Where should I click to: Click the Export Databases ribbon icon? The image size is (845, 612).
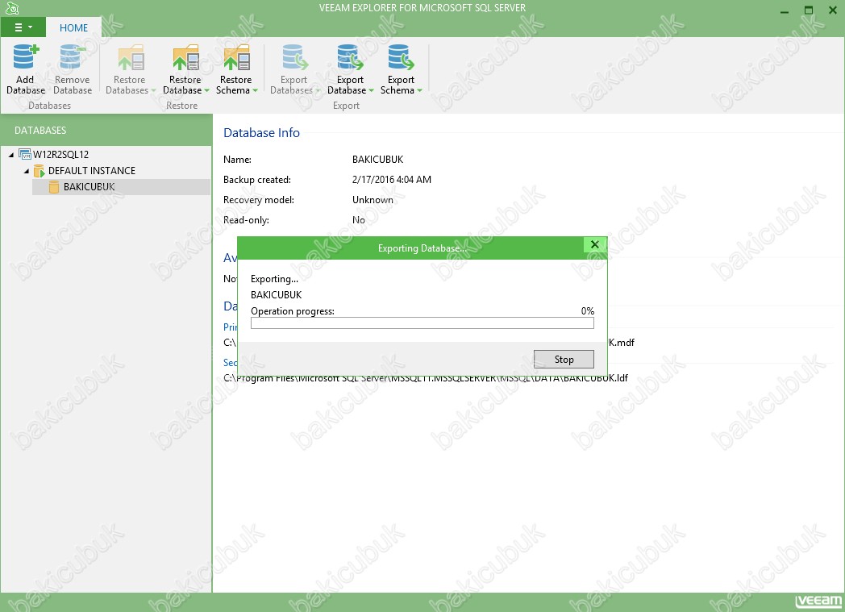point(295,57)
